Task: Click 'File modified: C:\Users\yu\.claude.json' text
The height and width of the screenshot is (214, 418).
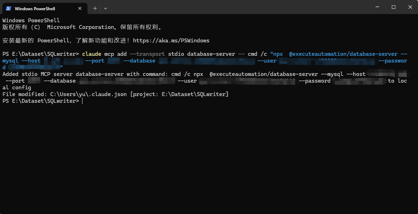Action: pyautogui.click(x=65, y=94)
